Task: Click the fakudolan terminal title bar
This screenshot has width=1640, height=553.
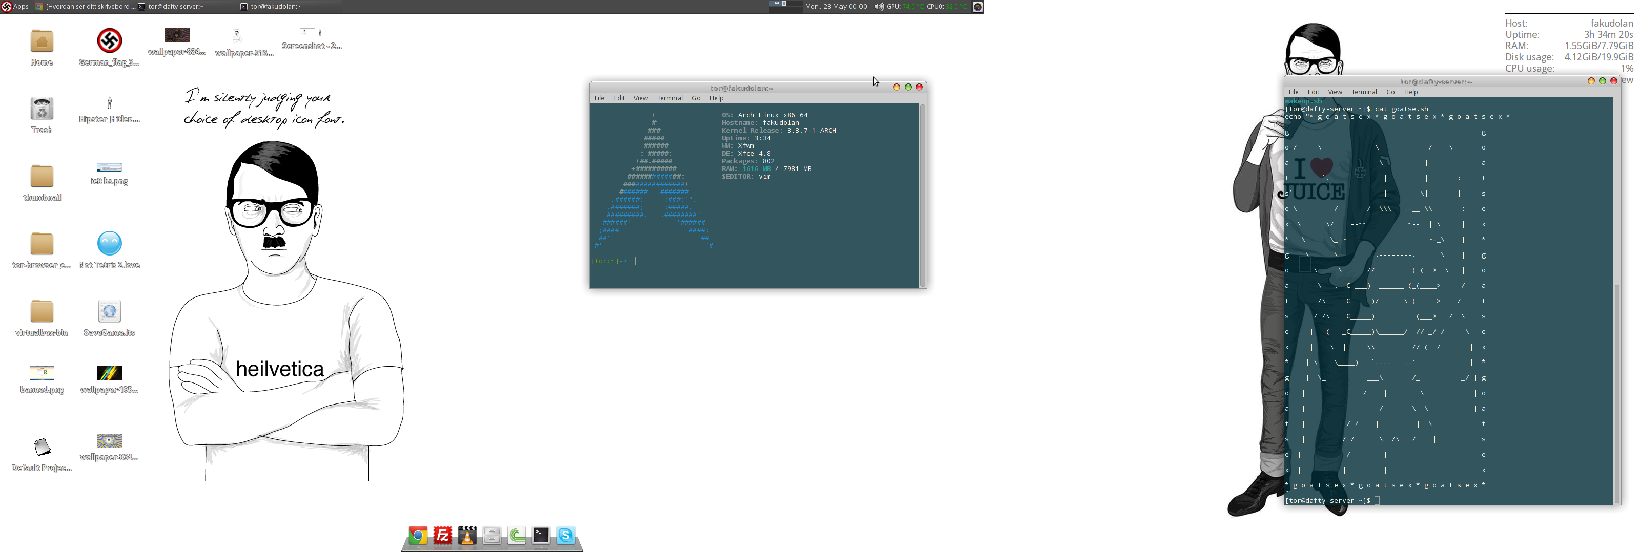Action: tap(742, 88)
